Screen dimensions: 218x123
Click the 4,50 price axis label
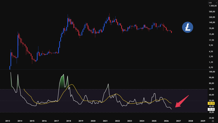pyautogui.click(x=211, y=52)
